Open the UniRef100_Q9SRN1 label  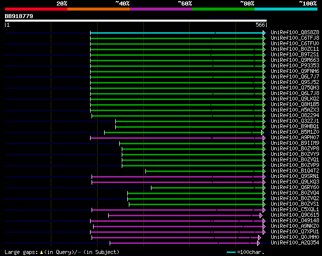pyautogui.click(x=295, y=177)
